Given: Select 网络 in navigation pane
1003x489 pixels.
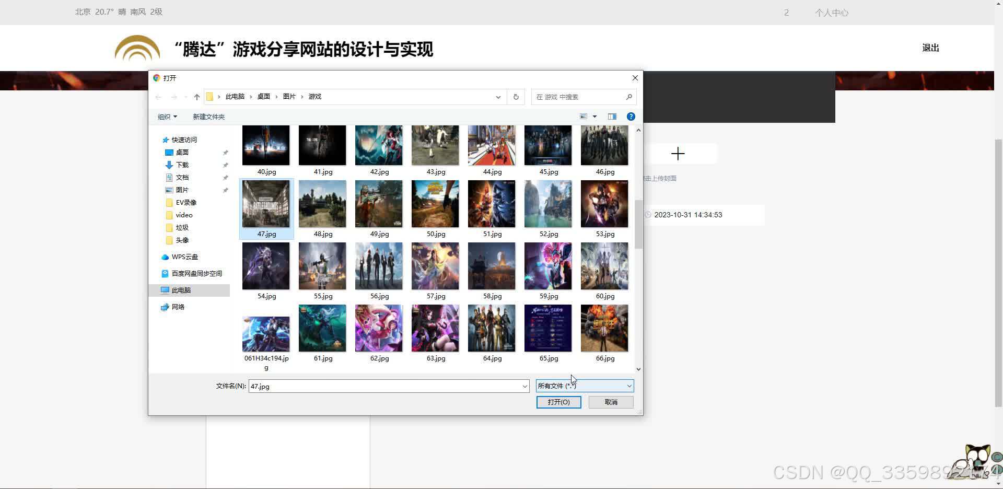Looking at the screenshot, I should pyautogui.click(x=178, y=307).
